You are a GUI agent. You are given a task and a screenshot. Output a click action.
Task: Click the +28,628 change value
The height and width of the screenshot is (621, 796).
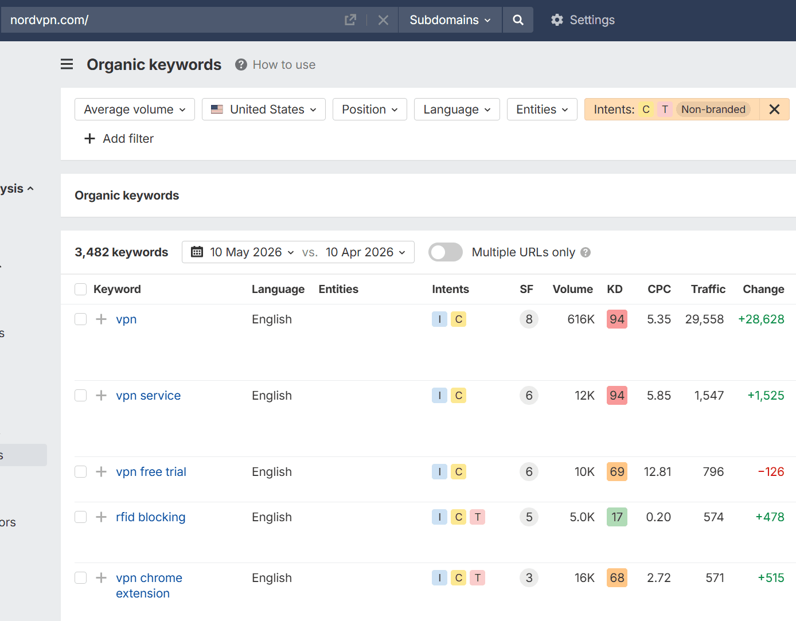coord(761,319)
